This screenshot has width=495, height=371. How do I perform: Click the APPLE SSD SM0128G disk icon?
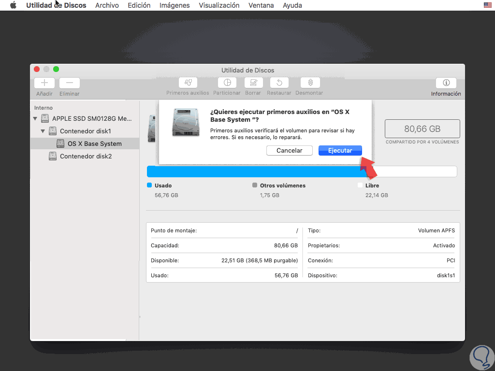pos(45,119)
